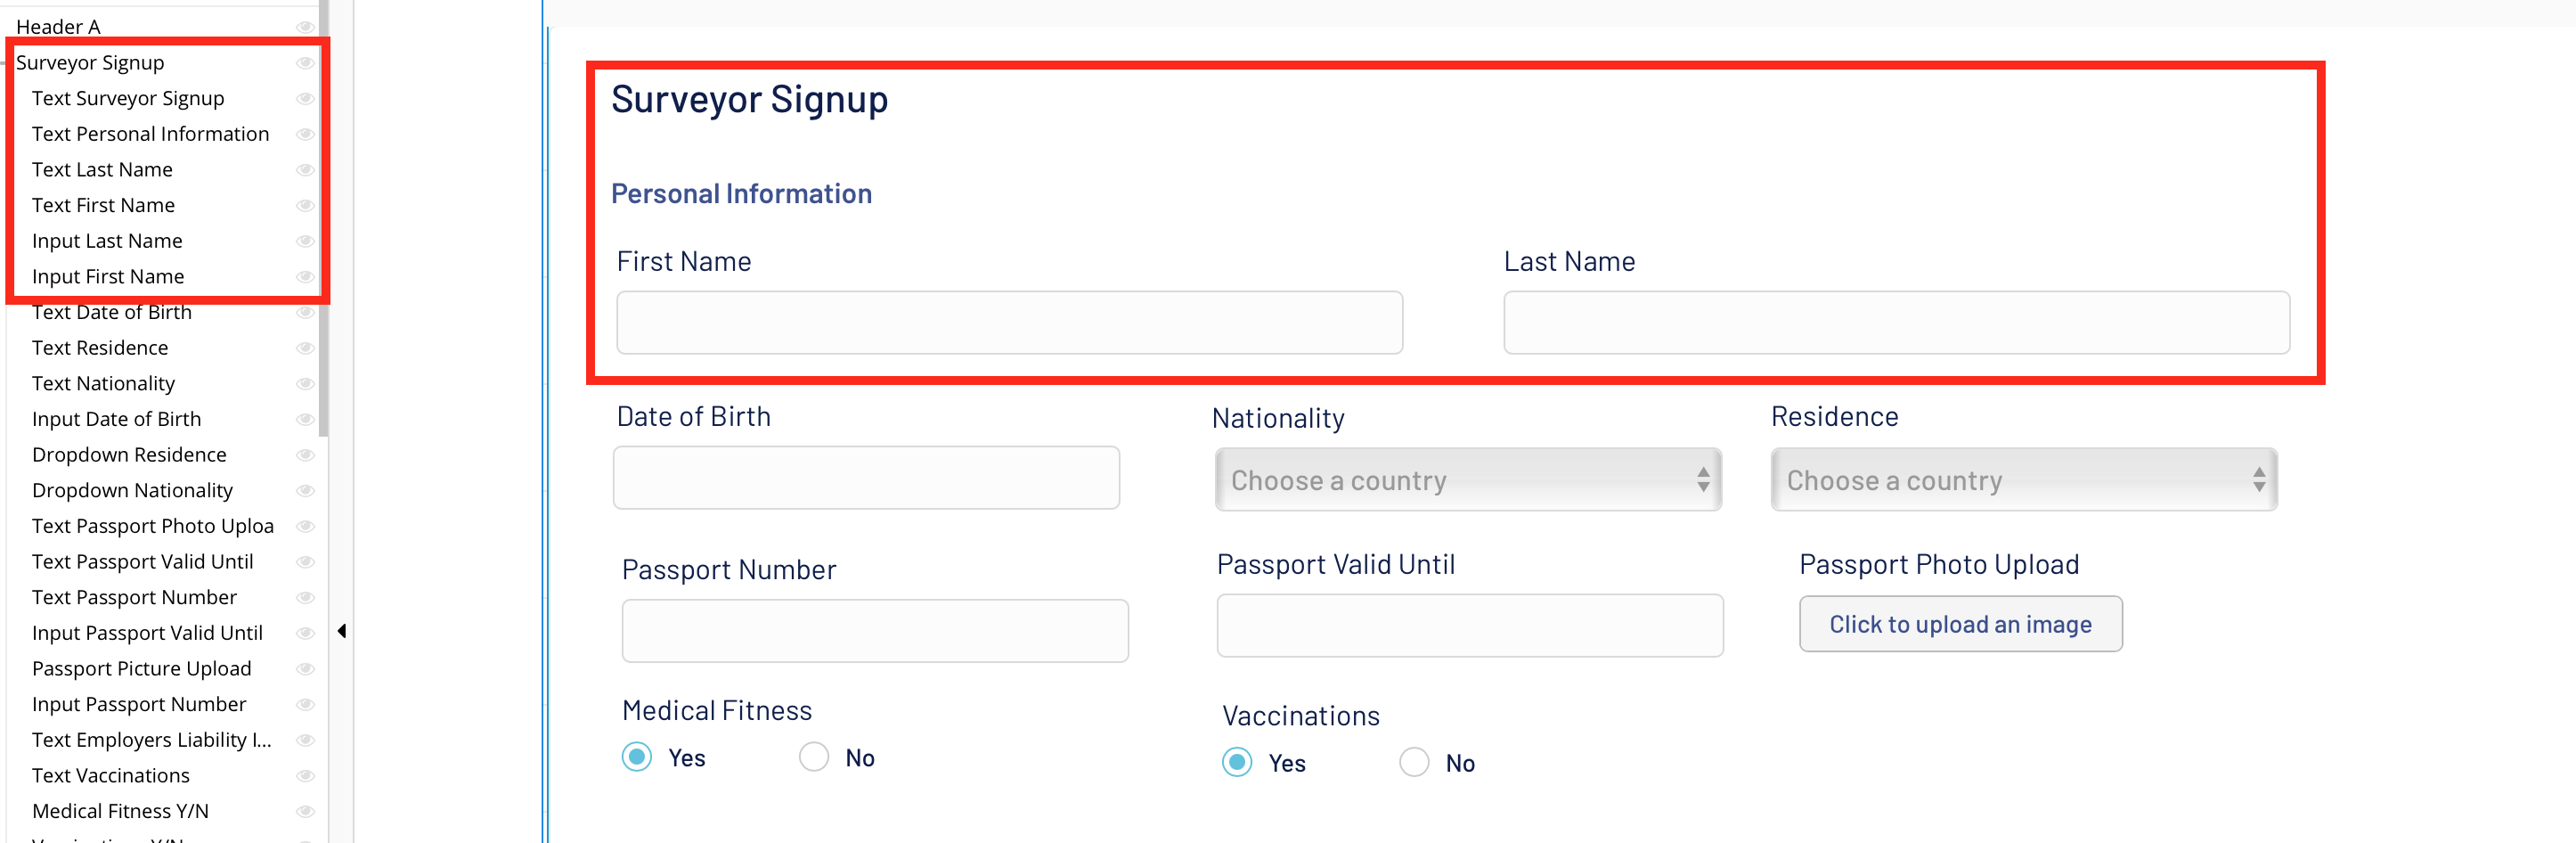Screen dimensions: 2576x843
Task: Toggle visibility of Text Passport Number
Action: (x=305, y=597)
